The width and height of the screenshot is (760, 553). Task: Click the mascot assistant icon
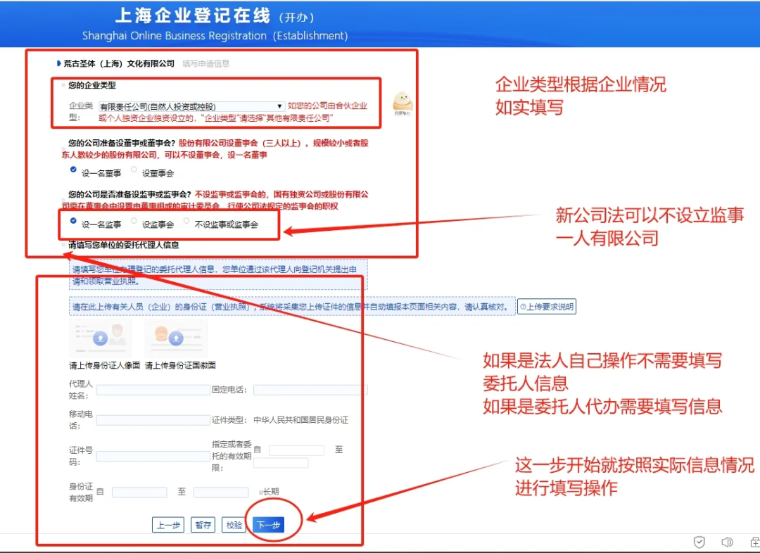(x=403, y=103)
